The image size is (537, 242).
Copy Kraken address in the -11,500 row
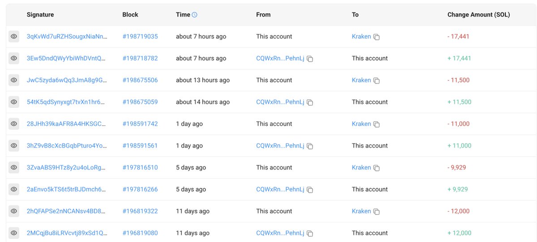pos(376,81)
